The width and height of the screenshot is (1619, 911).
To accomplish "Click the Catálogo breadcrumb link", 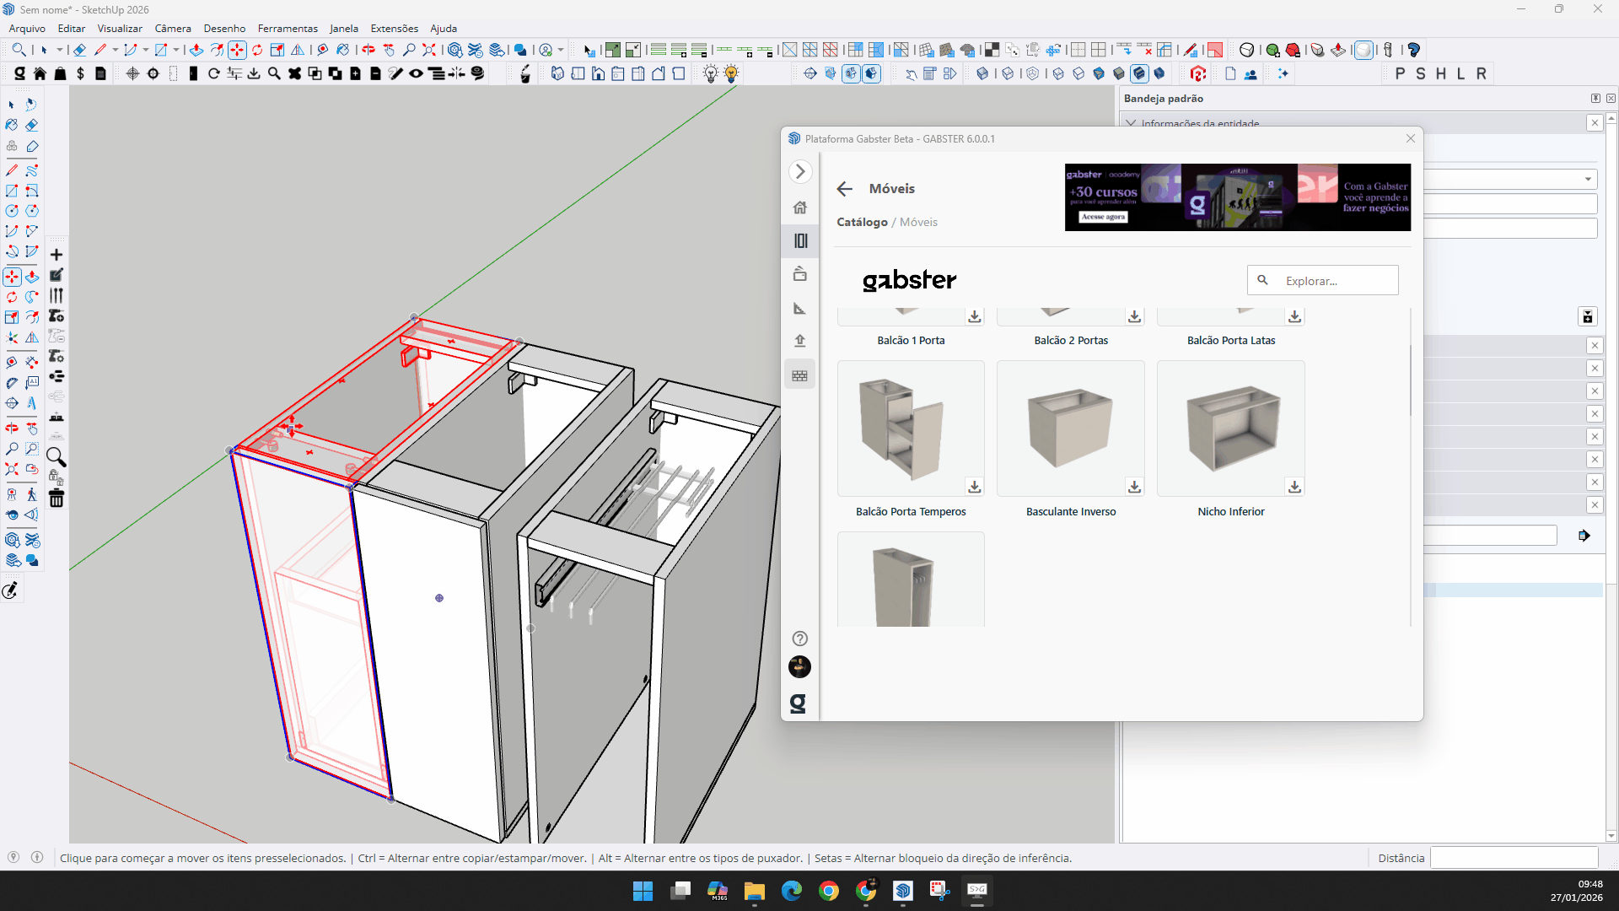I will point(862,222).
